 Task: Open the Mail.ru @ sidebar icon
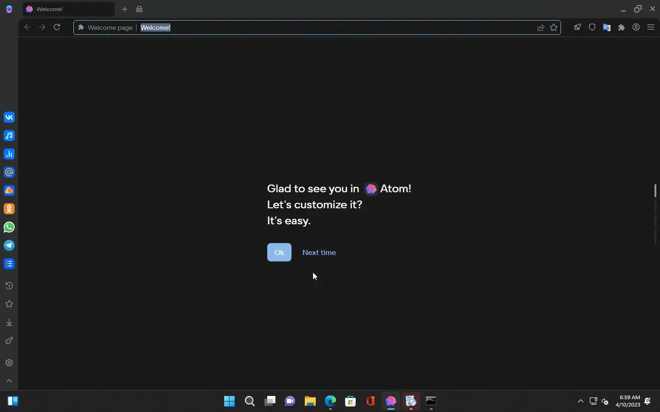coord(9,173)
